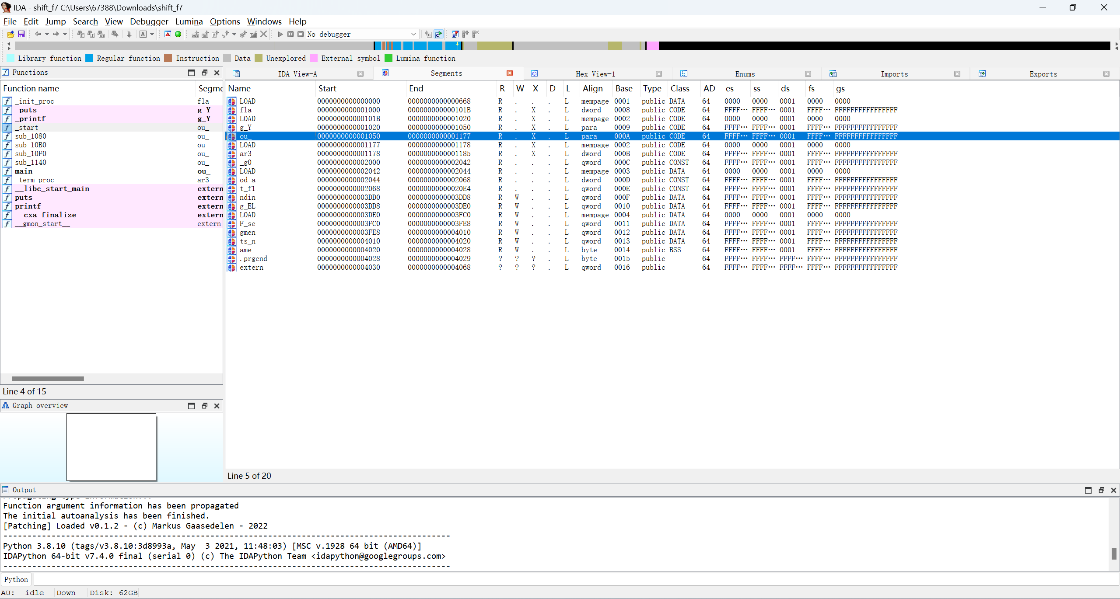Expand the dropdown beside the letter A icon

click(x=152, y=34)
